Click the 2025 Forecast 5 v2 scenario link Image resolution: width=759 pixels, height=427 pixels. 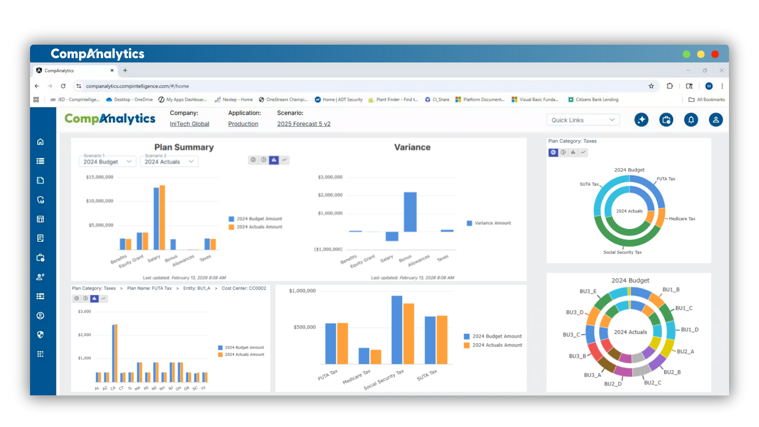coord(304,124)
